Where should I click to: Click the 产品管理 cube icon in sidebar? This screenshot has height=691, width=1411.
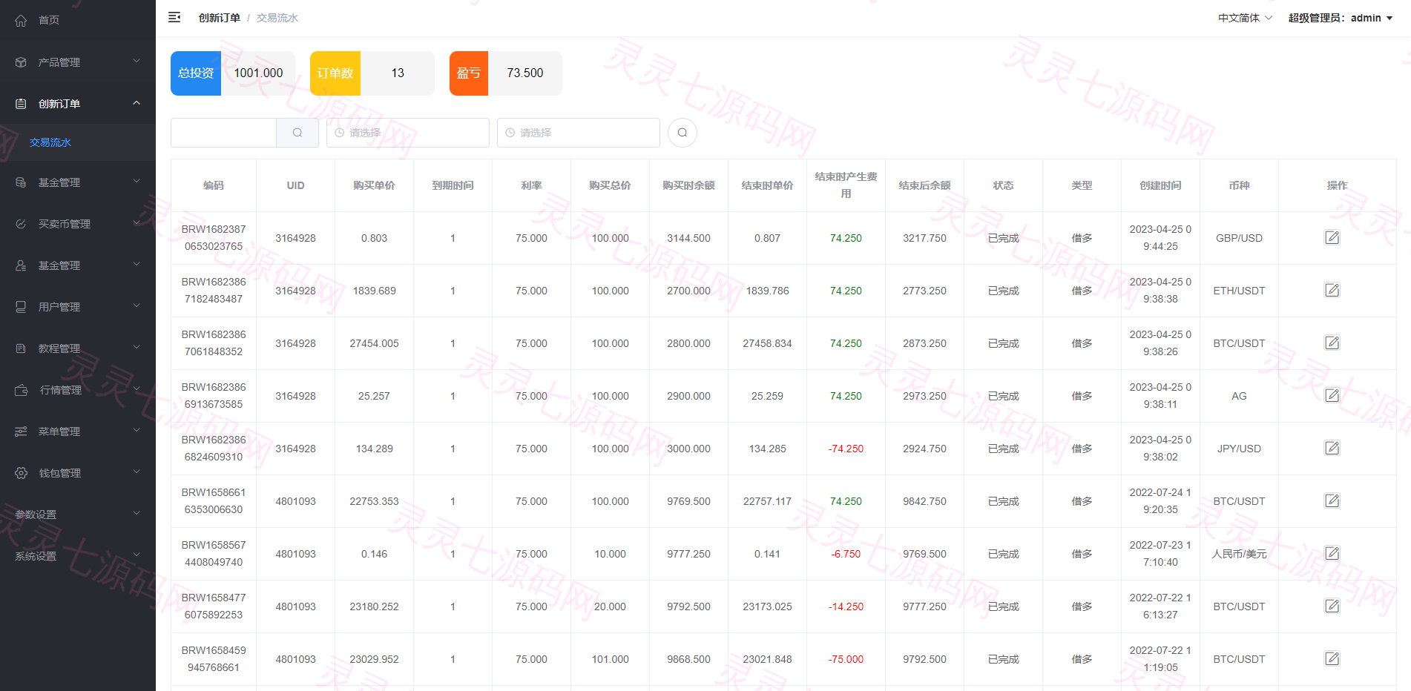point(21,62)
